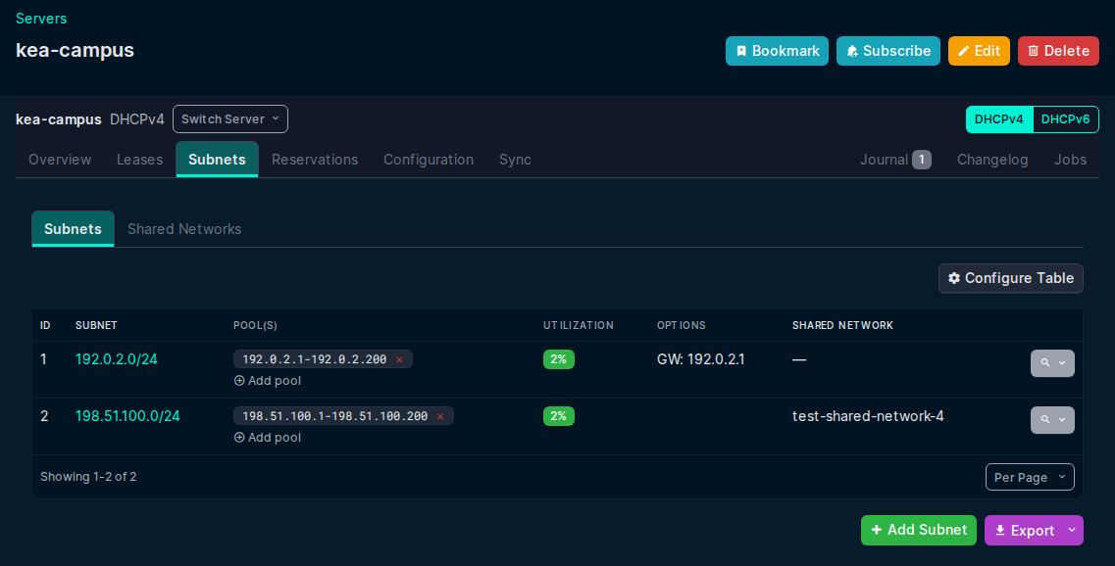Screen dimensions: 1115x566
Task: Switch to the Overview tab
Action: [60, 160]
